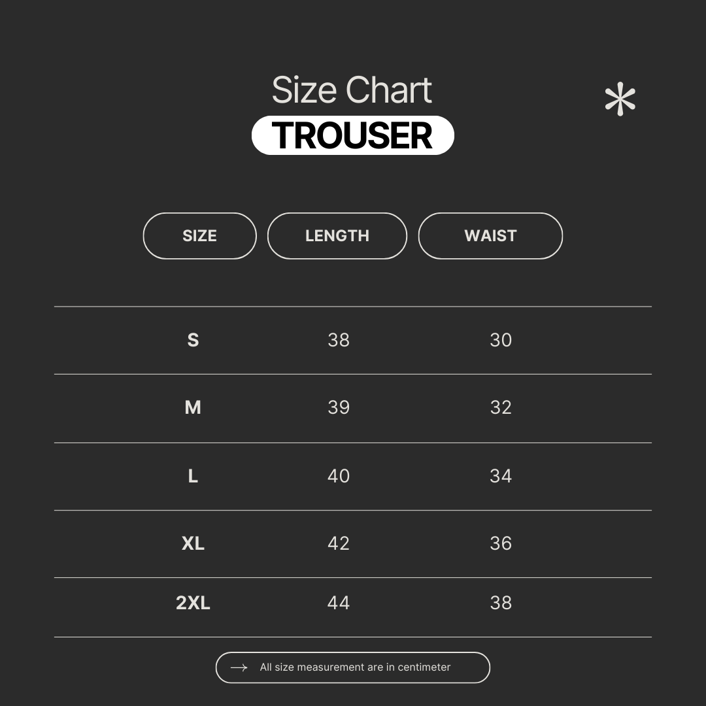The width and height of the screenshot is (706, 706).
Task: Select the 2XL size row label
Action: pos(193,603)
